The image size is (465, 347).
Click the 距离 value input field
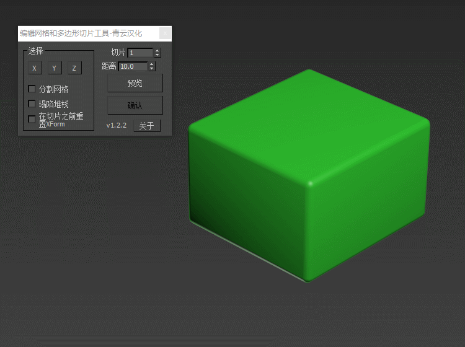tap(133, 66)
